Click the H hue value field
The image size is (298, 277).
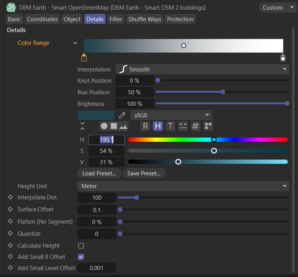tap(106, 140)
